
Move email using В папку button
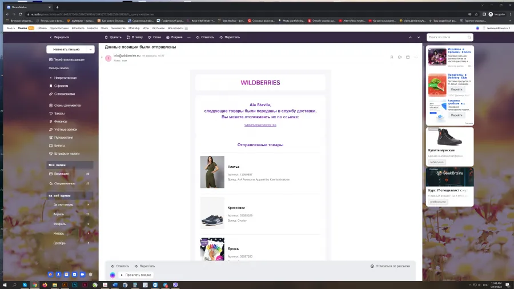[x=135, y=37]
